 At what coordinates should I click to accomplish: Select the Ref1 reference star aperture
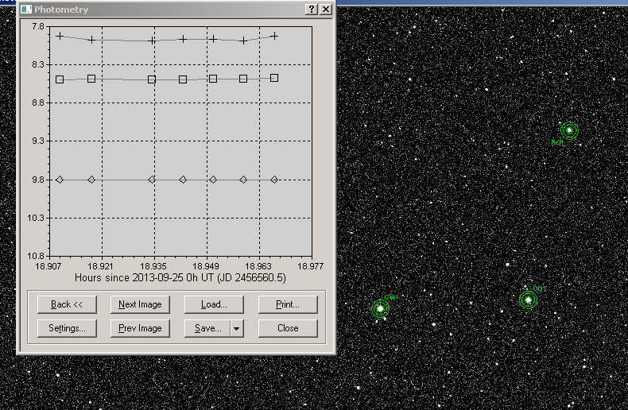tap(569, 130)
